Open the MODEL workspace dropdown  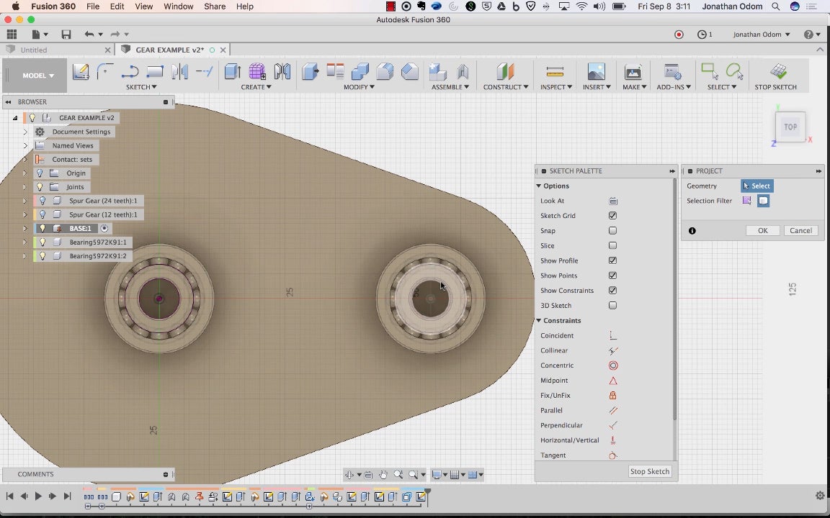(38, 76)
